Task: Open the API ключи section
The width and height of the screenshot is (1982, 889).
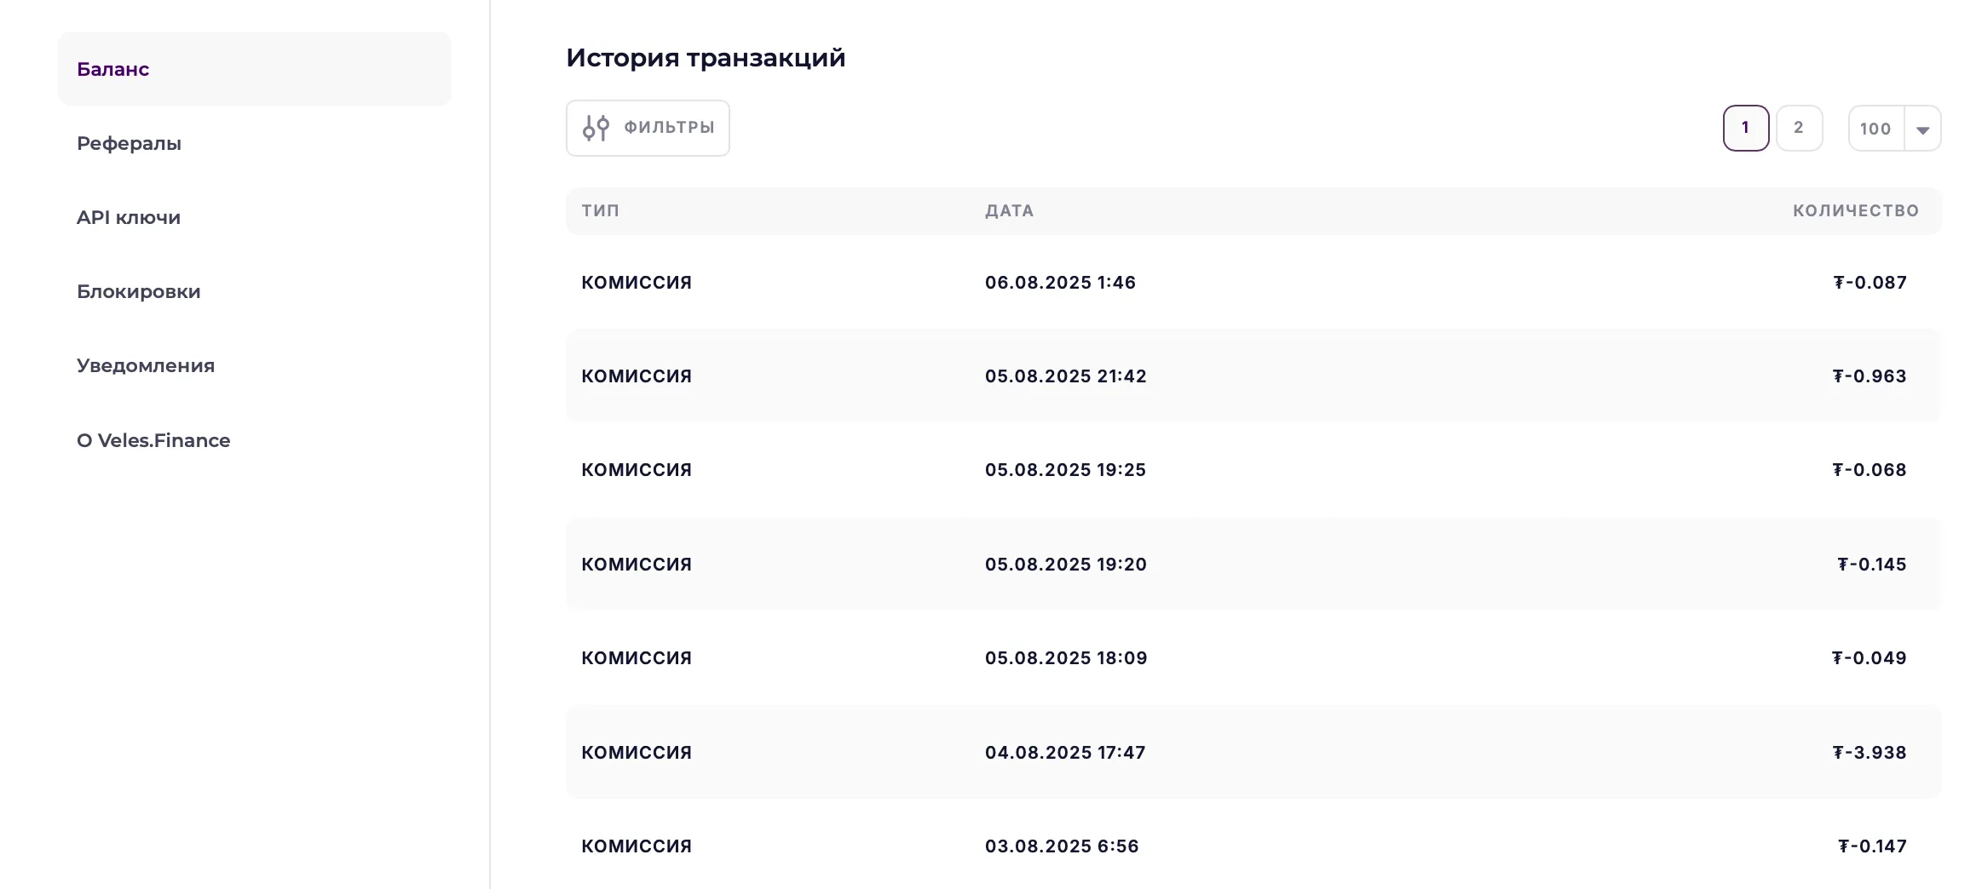Action: pos(128,217)
